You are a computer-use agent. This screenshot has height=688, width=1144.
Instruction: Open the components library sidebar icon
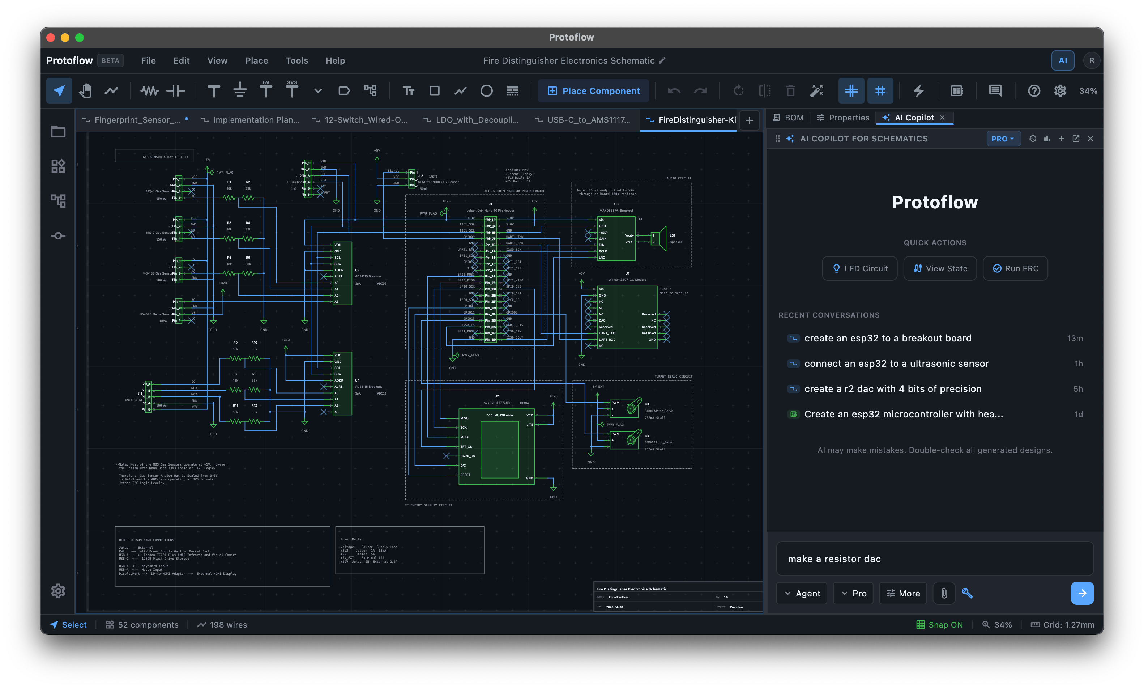tap(58, 166)
